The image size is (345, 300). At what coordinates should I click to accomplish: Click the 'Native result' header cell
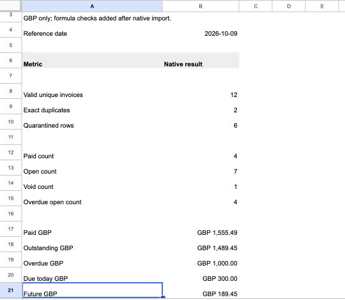[x=201, y=61]
